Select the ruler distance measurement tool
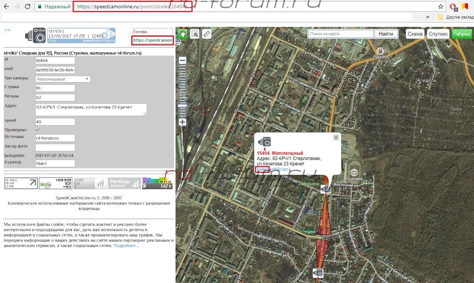Image resolution: width=474 pixels, height=283 pixels. click(x=207, y=34)
